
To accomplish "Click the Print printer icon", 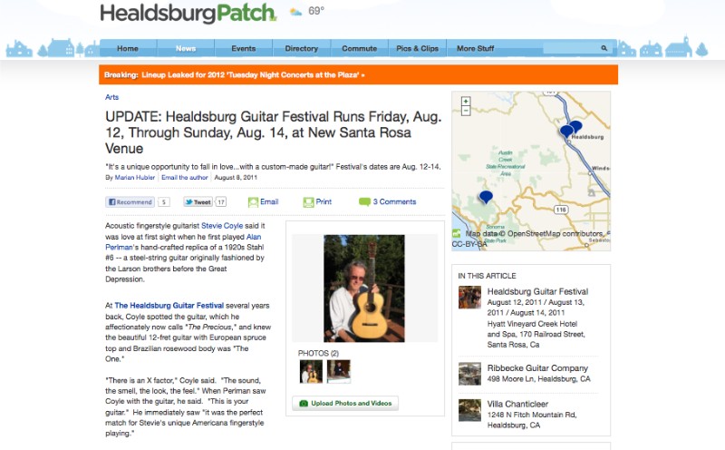I will (x=308, y=202).
